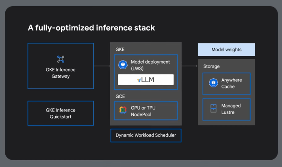
Task: Select the Model deployment (LWS) text
Action: (150, 65)
